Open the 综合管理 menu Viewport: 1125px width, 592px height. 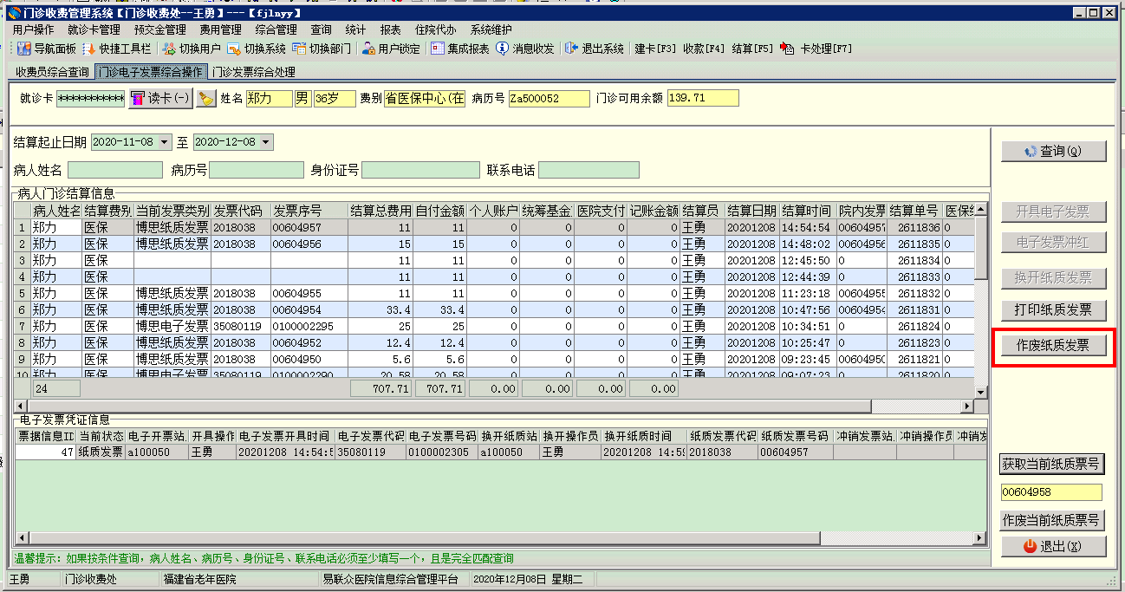tap(276, 29)
